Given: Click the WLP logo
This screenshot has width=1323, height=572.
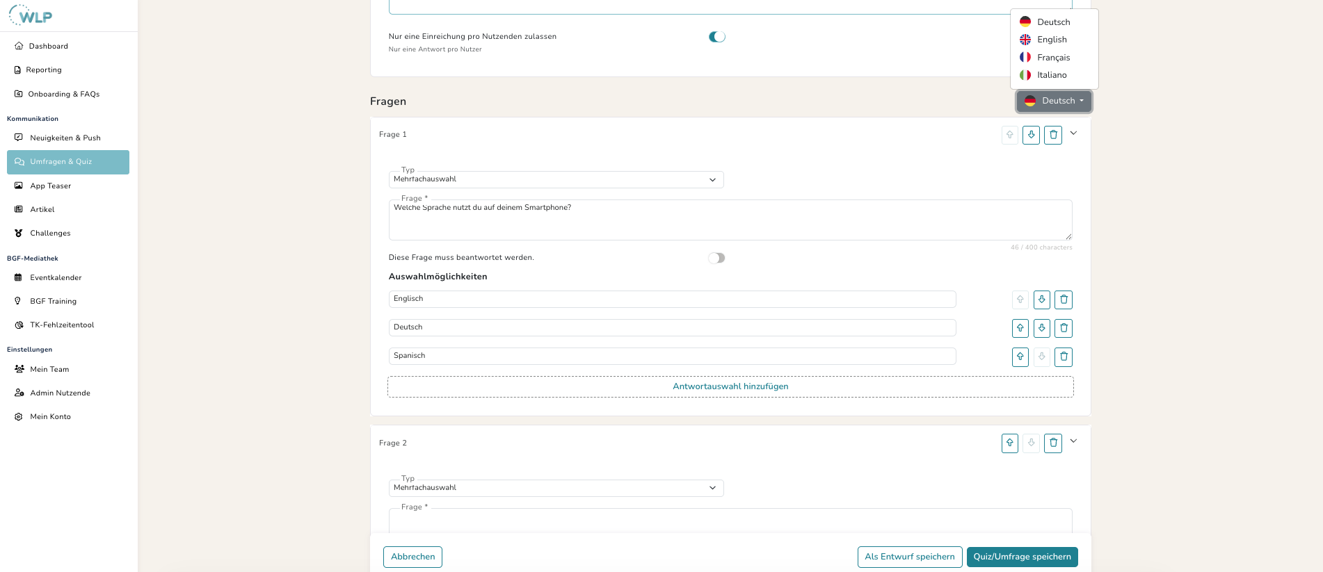Looking at the screenshot, I should pyautogui.click(x=31, y=15).
